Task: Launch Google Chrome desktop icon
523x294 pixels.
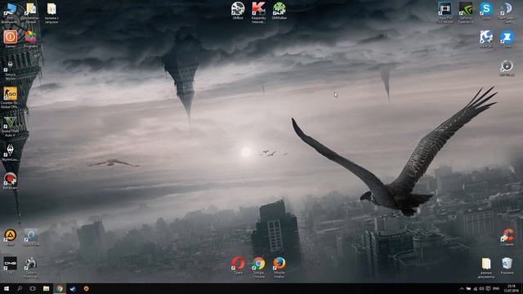Action: point(258,263)
